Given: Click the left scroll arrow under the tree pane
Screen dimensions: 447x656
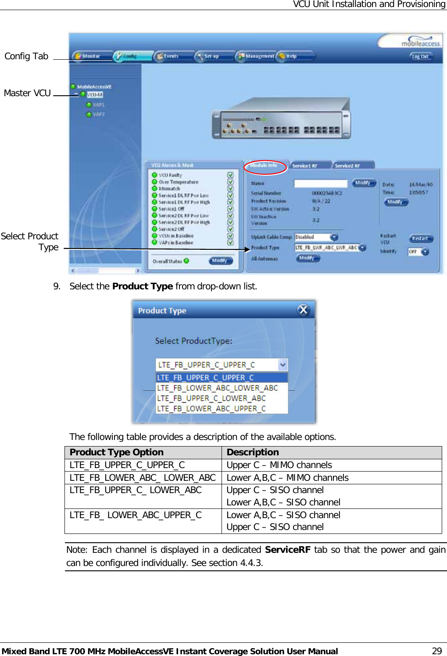Looking at the screenshot, I should click(73, 270).
